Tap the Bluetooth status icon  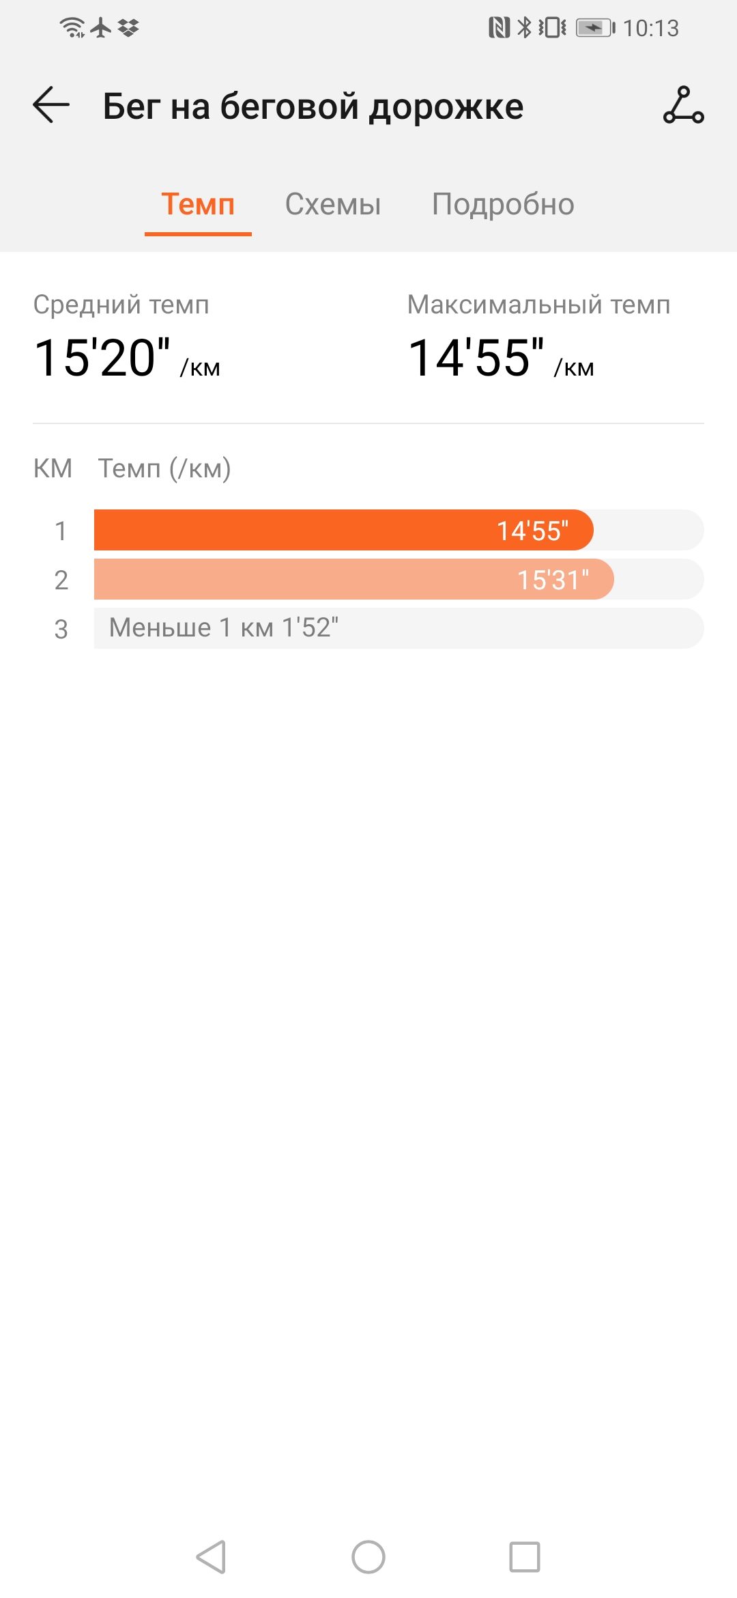(524, 27)
